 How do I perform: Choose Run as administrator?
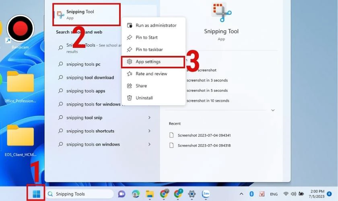153,25
